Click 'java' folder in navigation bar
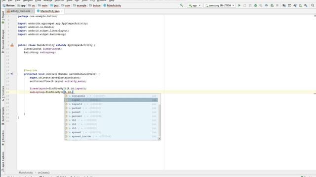The height and width of the screenshot is (177, 316). pyautogui.click(x=54, y=5)
